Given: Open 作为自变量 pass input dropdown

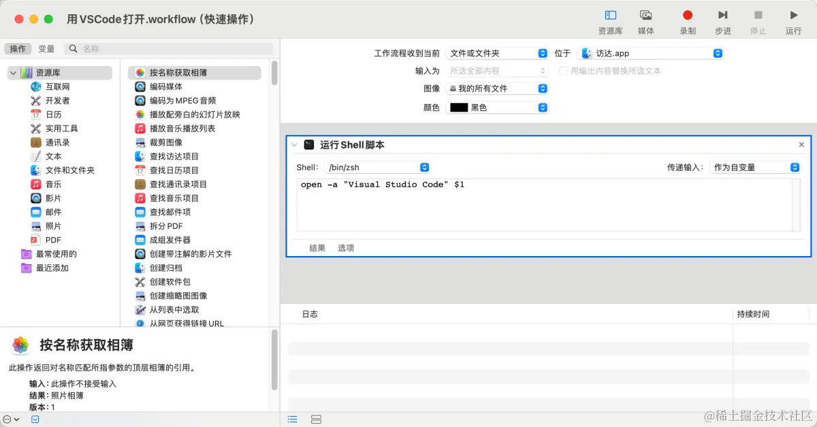Looking at the screenshot, I should pyautogui.click(x=755, y=168).
